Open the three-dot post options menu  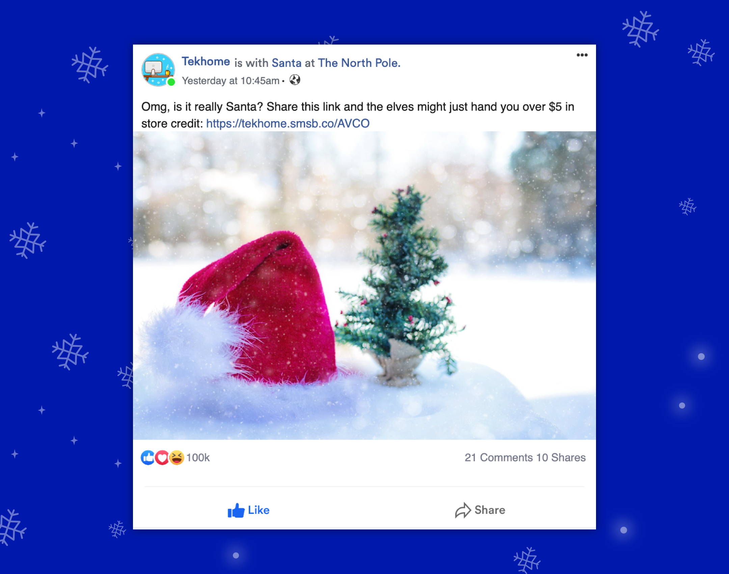coord(582,55)
